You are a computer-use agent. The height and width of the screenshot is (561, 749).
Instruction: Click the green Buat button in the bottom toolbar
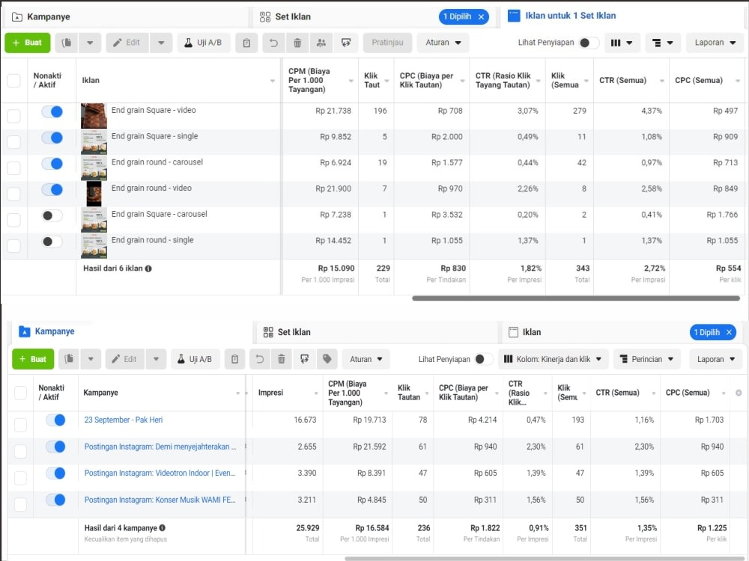[x=33, y=359]
